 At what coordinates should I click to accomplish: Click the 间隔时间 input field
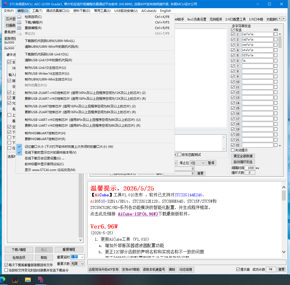[x=250, y=168]
